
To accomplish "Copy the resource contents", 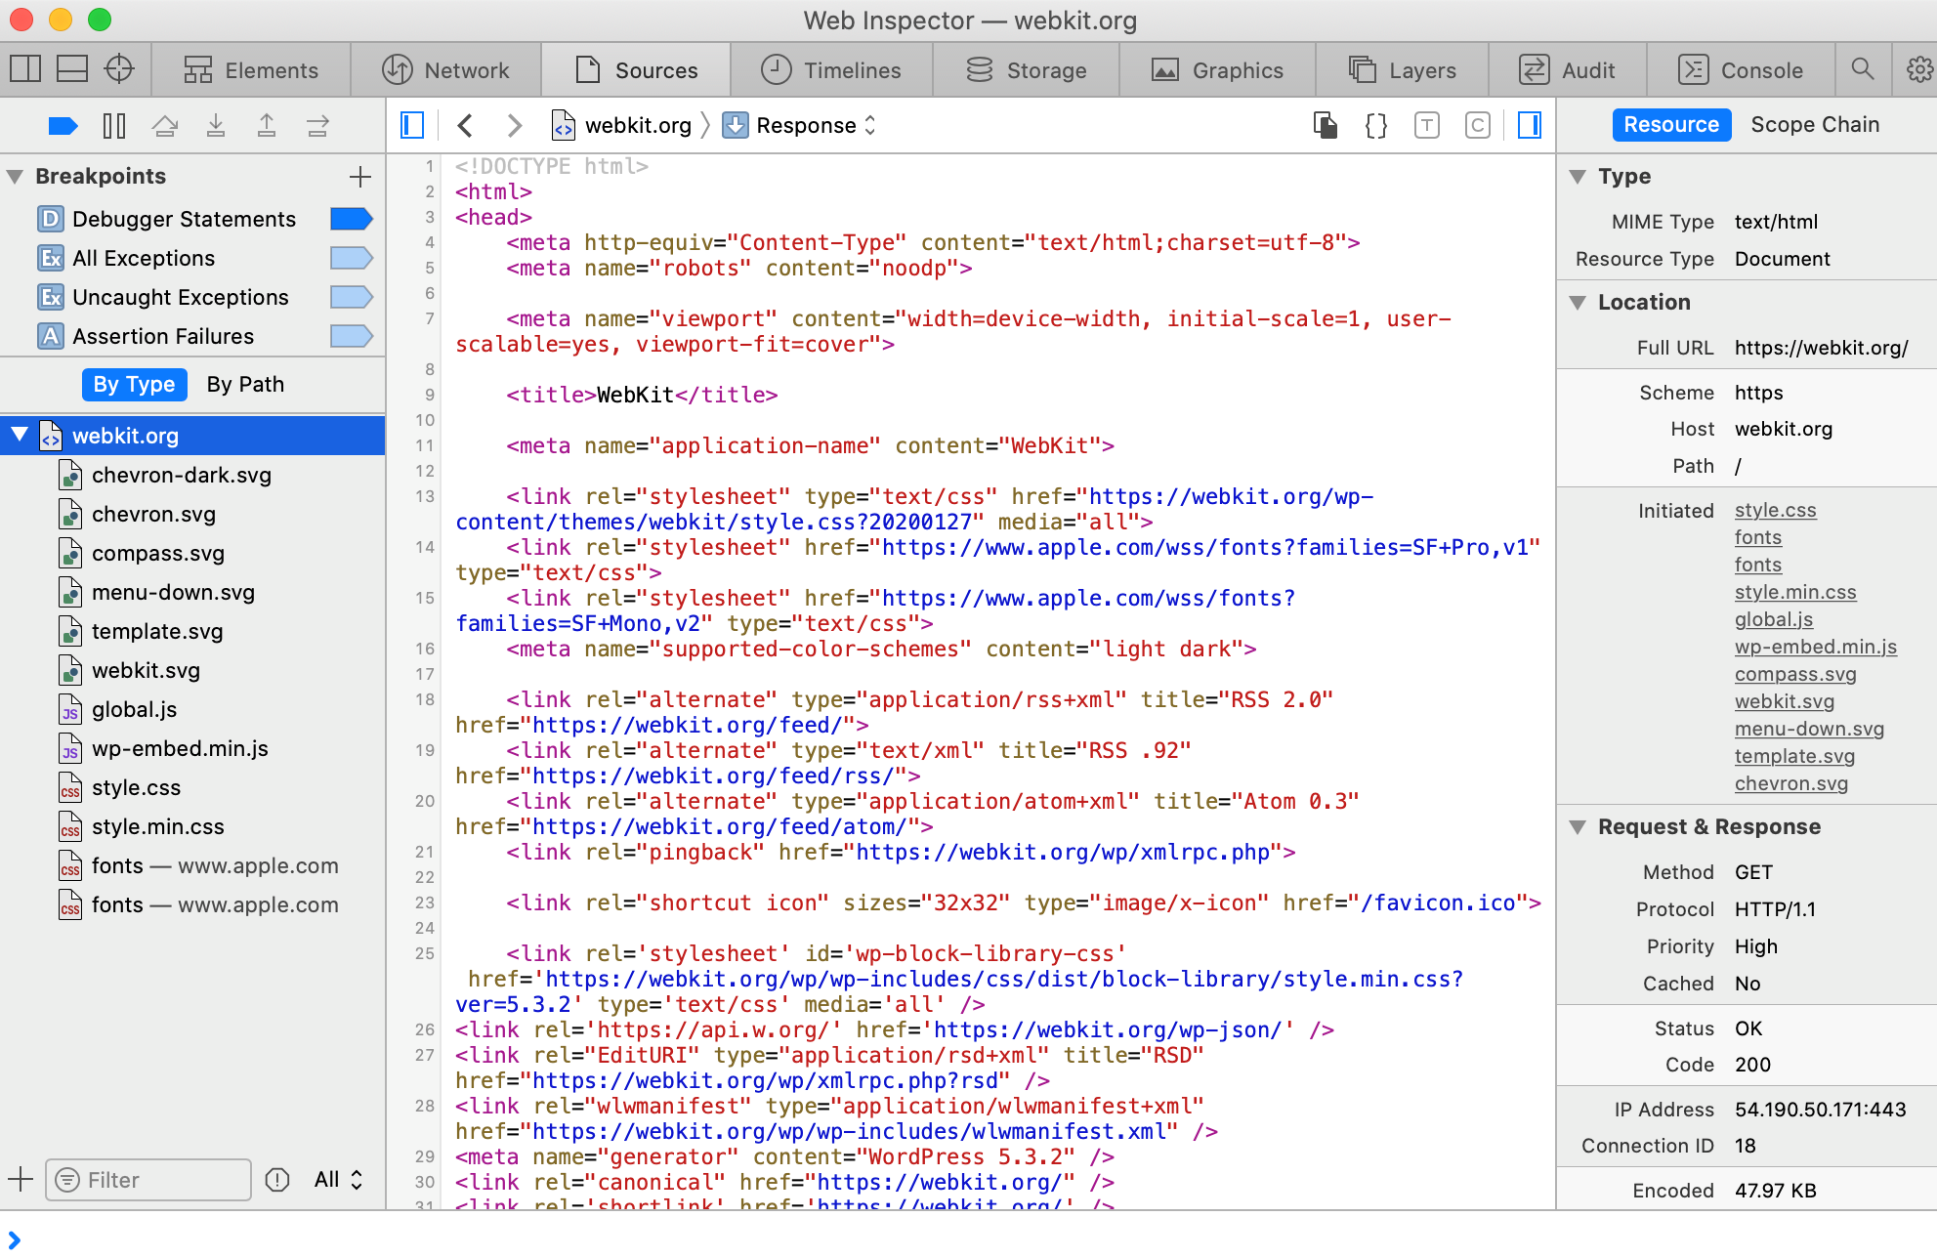I will [x=1326, y=125].
